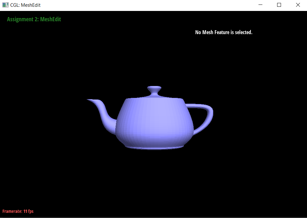Close the MeshEdit window
The height and width of the screenshot is (218, 307).
click(x=298, y=5)
